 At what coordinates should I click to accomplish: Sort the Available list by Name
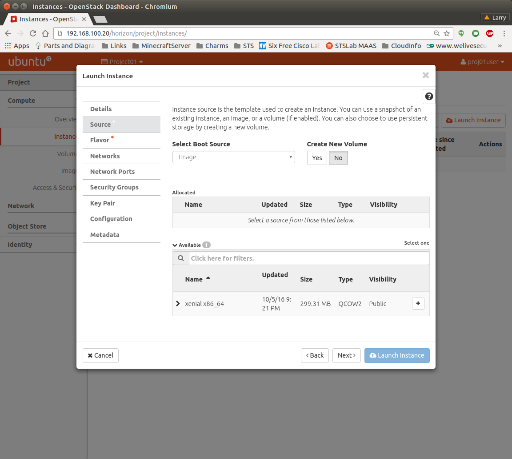tap(194, 279)
